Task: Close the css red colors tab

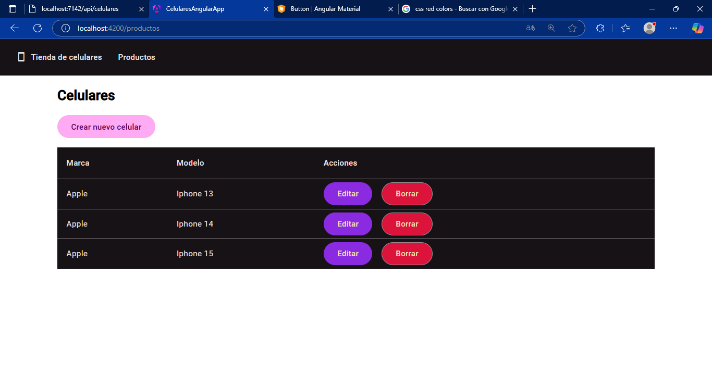Action: 515,9
